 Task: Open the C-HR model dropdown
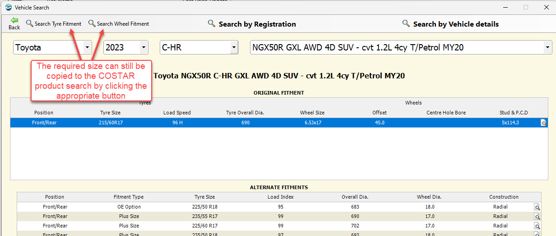pyautogui.click(x=234, y=47)
